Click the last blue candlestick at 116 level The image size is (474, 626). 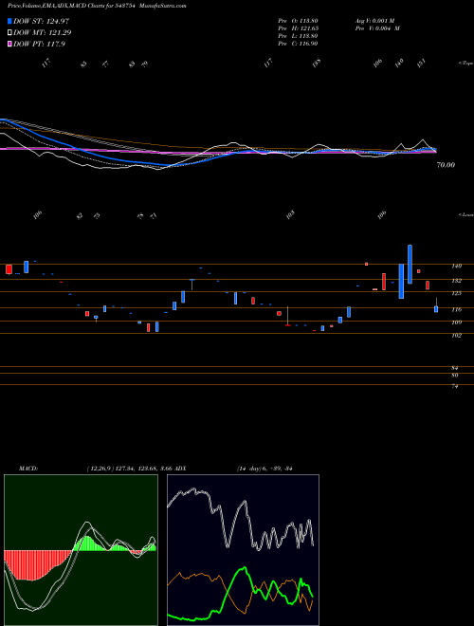436,309
